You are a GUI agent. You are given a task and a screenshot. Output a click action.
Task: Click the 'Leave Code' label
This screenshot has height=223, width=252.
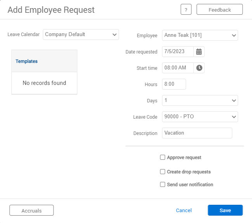point(145,117)
